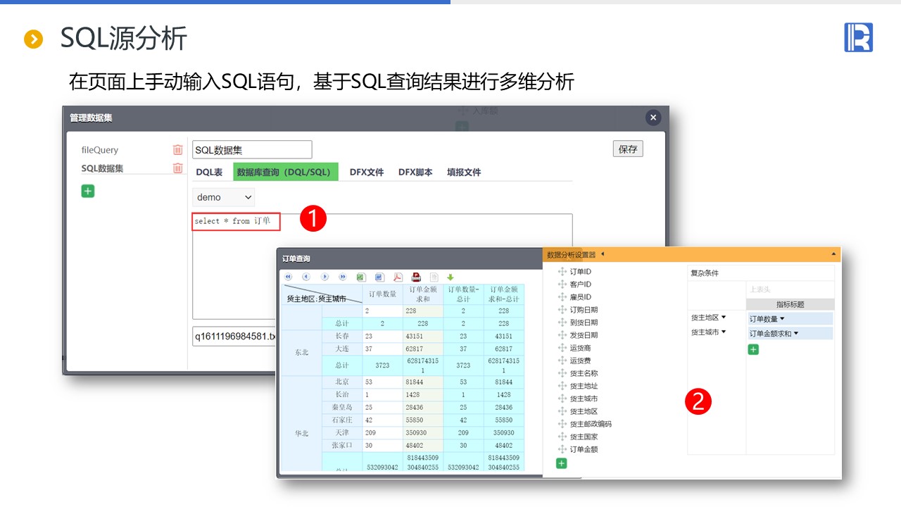Open the 订单数量 indicator dropdown
This screenshot has width=901, height=507.
(782, 319)
